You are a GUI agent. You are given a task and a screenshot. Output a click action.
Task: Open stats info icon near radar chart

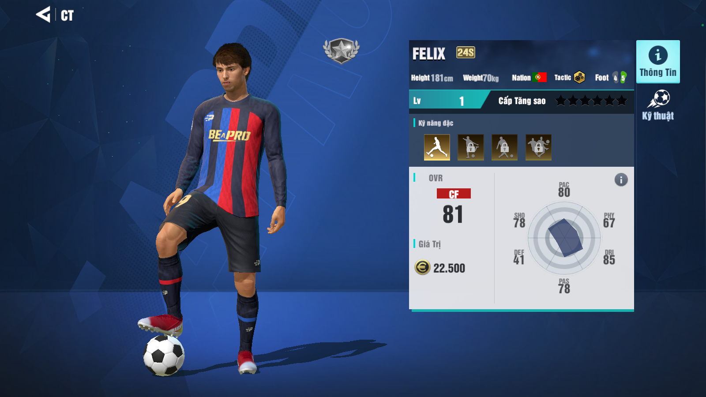tap(621, 180)
